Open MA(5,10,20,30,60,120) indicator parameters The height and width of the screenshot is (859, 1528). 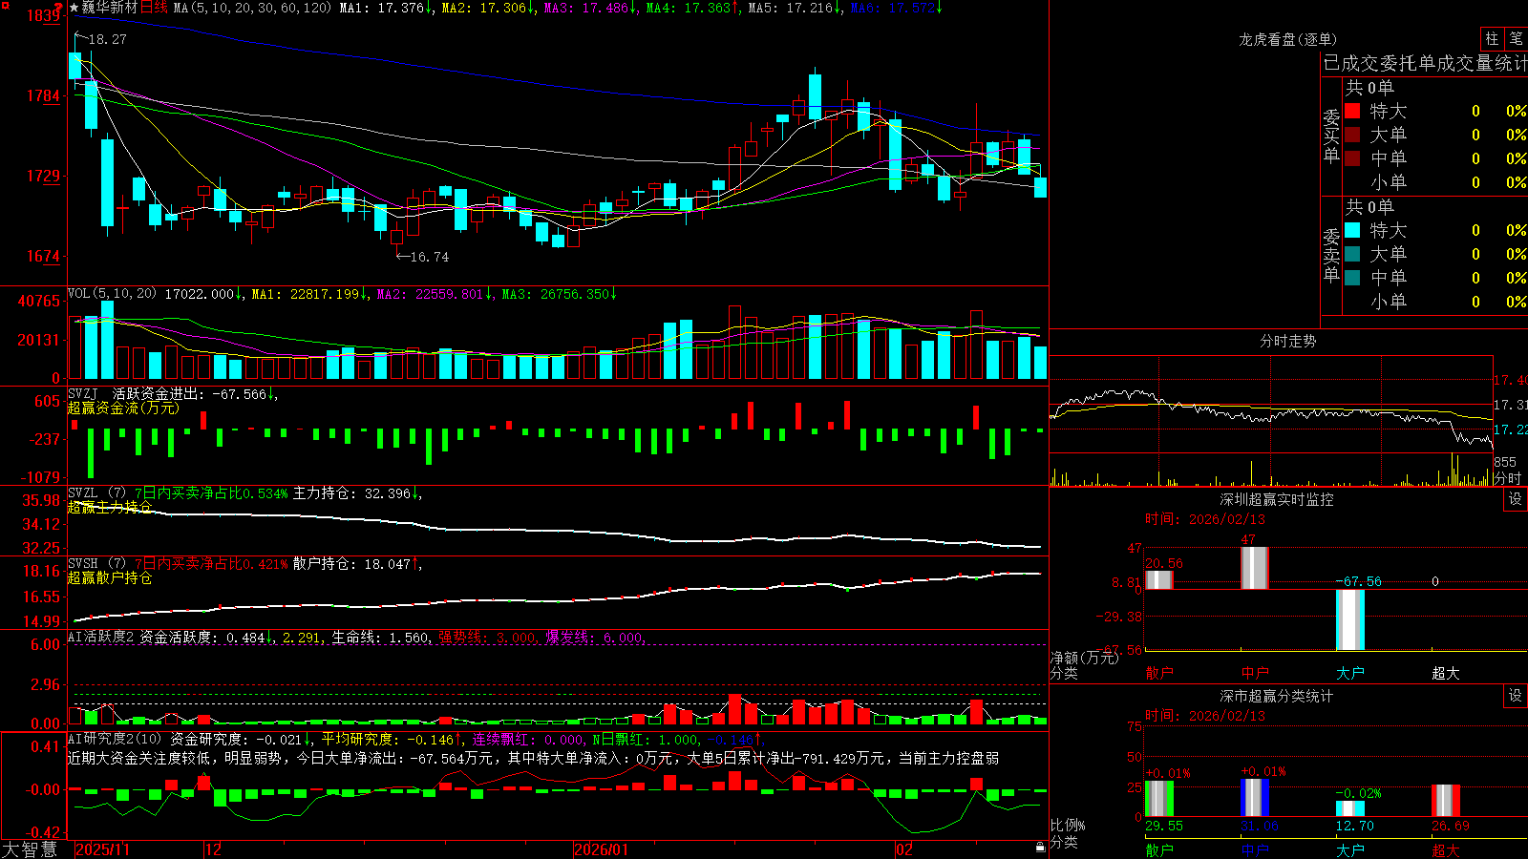(252, 8)
